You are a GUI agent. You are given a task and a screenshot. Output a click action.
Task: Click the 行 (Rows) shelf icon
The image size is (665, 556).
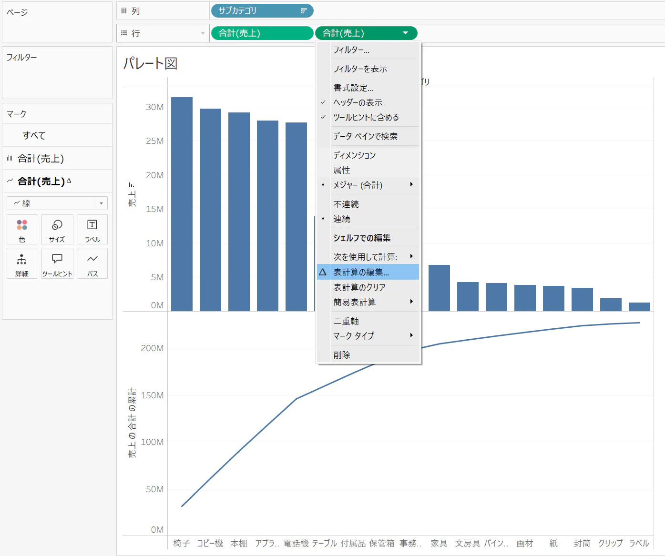[x=124, y=33]
